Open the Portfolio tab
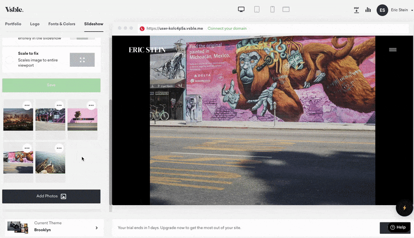The height and width of the screenshot is (238, 414). (13, 23)
